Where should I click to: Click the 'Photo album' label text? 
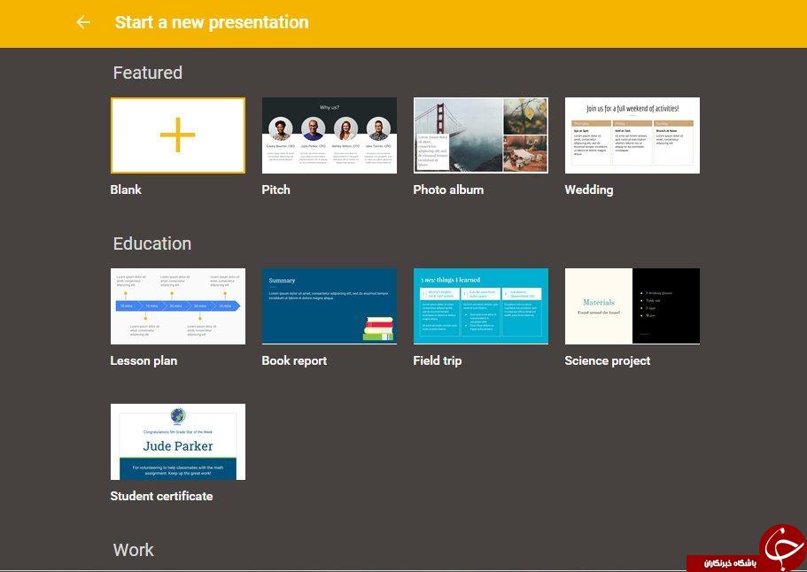448,189
